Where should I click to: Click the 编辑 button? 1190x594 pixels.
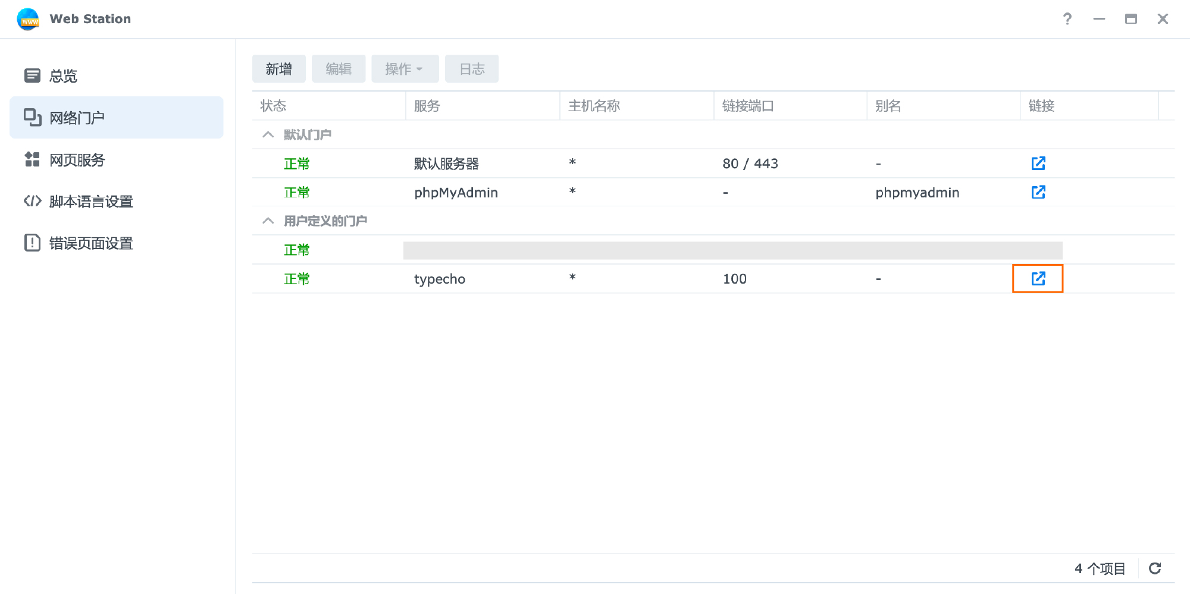pos(338,69)
